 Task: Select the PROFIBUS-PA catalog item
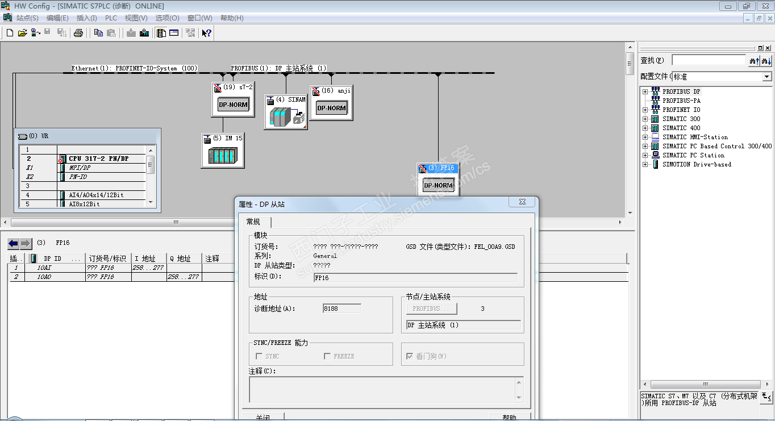point(681,101)
